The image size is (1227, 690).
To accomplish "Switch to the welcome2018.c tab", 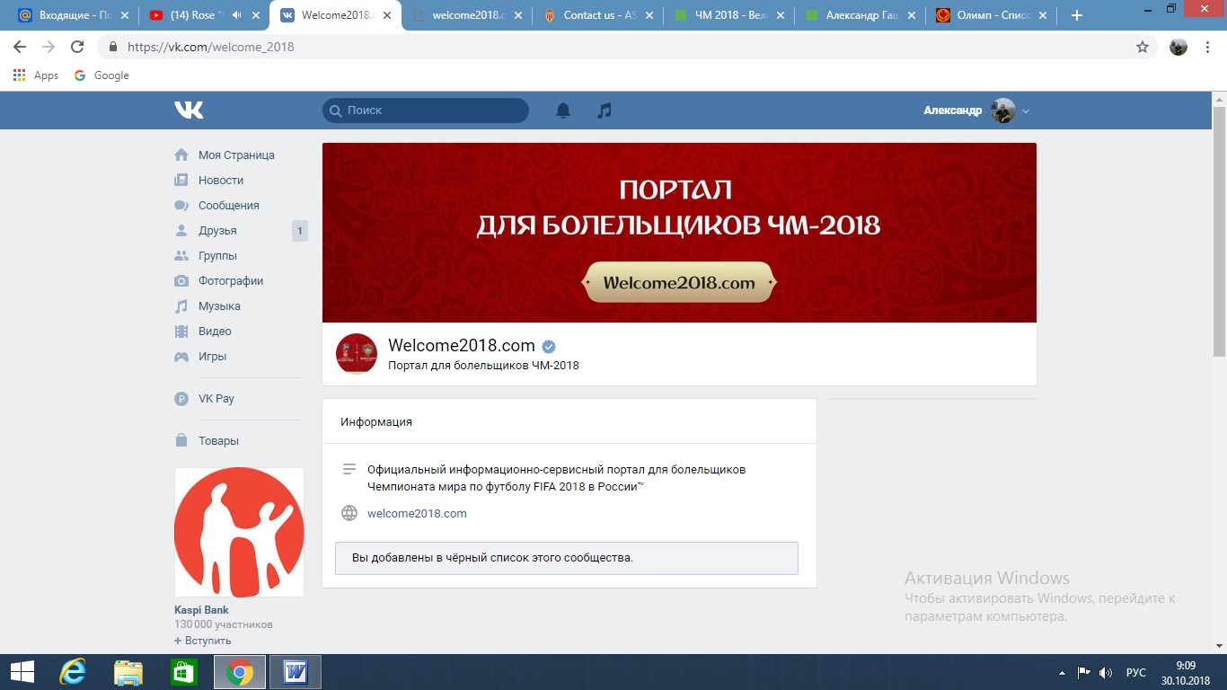I will coord(467,15).
